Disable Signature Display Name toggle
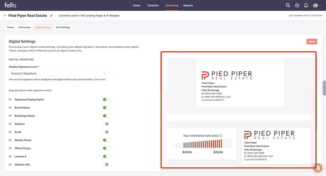 coord(106,99)
